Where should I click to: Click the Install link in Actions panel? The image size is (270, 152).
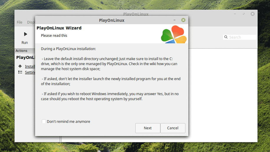pyautogui.click(x=30, y=67)
